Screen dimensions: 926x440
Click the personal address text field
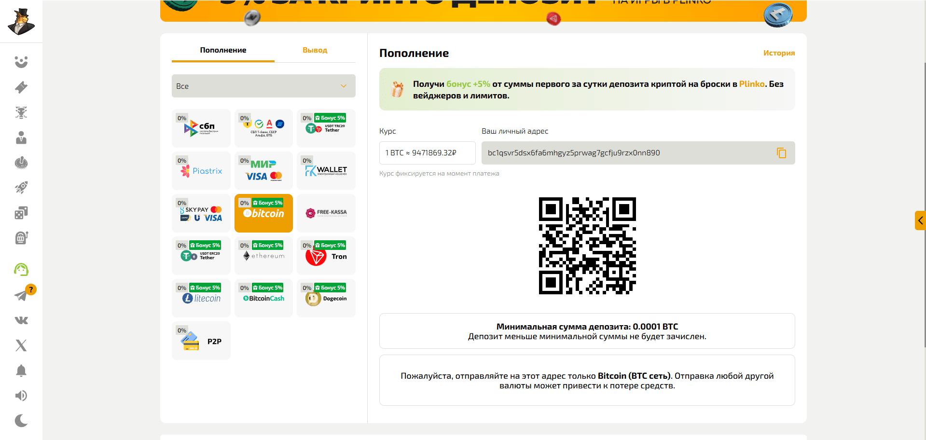click(x=638, y=153)
